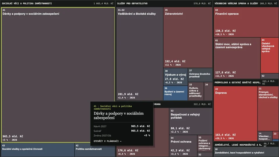Click 27,8 mld. Kč value in Výzkum a vývoj
This screenshot has height=157, width=279.
174,79
